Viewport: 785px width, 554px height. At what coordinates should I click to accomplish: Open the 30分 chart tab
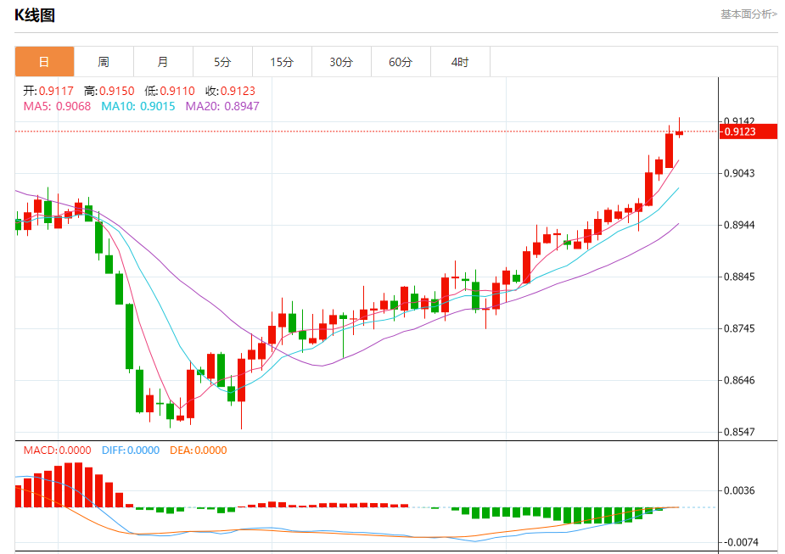[x=341, y=62]
